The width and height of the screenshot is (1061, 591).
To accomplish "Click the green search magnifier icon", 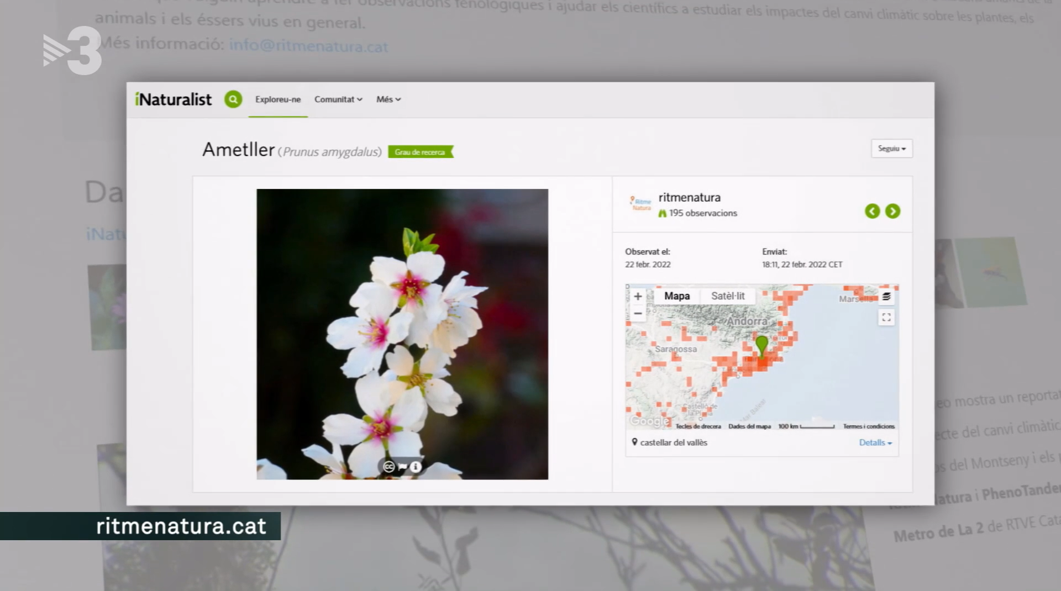I will click(x=233, y=99).
